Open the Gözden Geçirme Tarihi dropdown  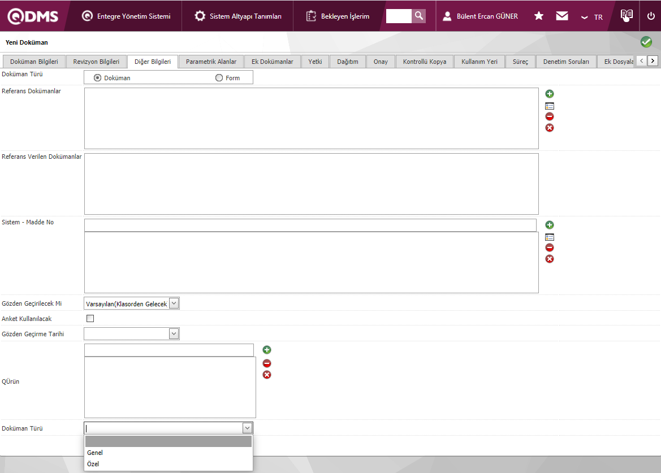[174, 334]
